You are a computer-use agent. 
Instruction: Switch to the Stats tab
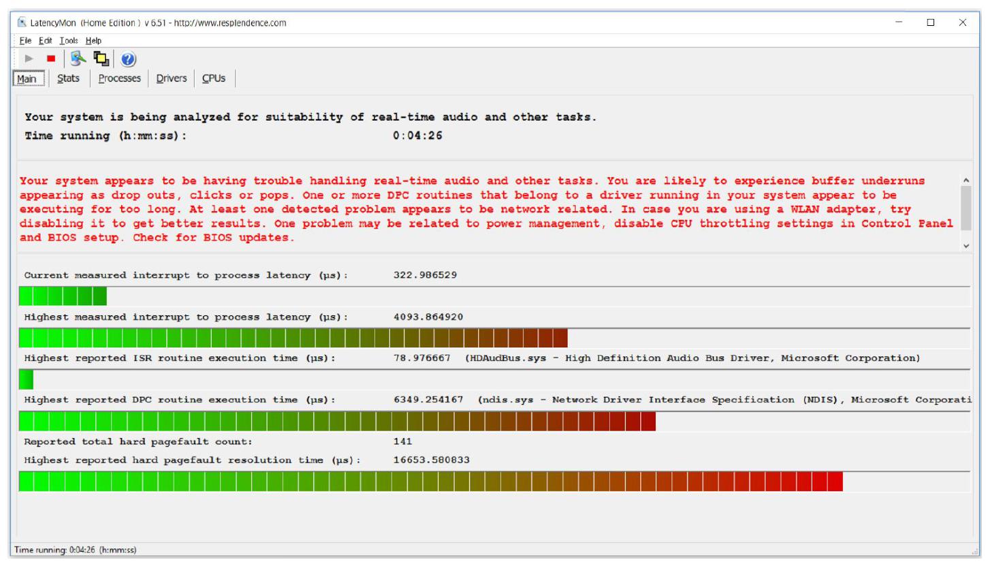[x=68, y=79]
